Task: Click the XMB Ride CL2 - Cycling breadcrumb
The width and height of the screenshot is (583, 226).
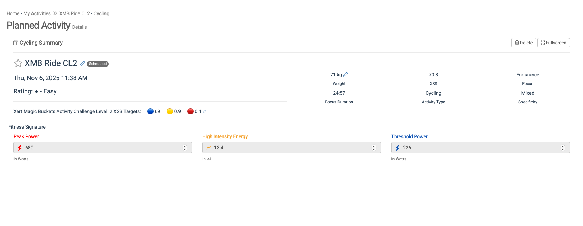Action: [84, 13]
